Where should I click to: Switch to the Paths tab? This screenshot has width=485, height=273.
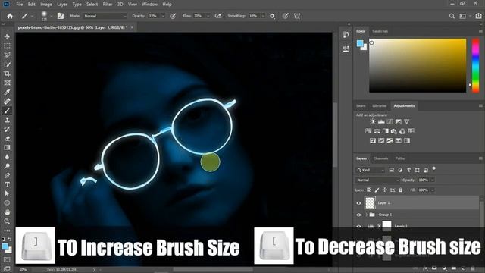(400, 158)
